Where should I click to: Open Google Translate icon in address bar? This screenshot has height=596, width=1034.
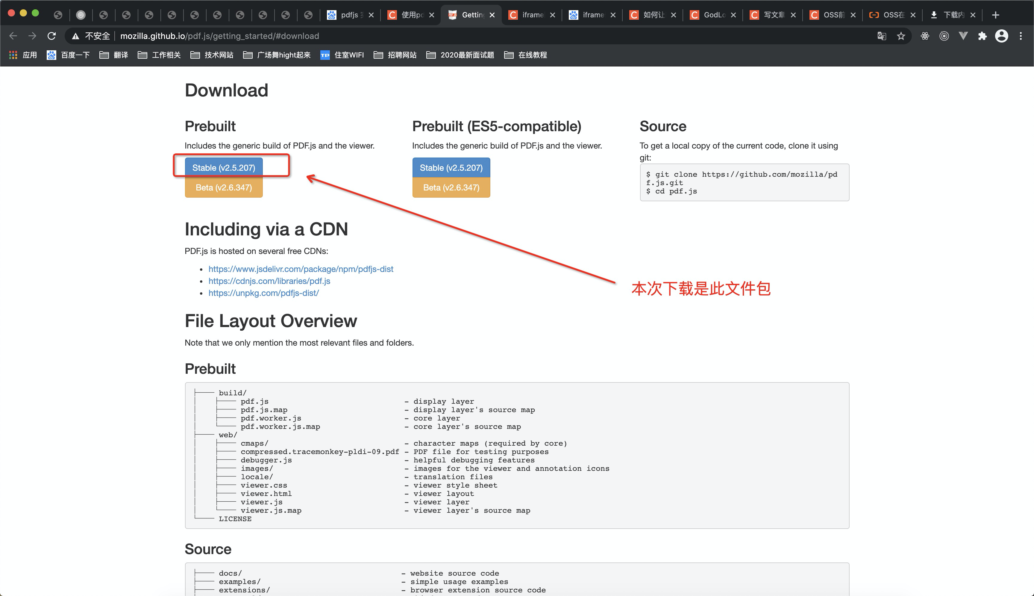[x=882, y=36]
